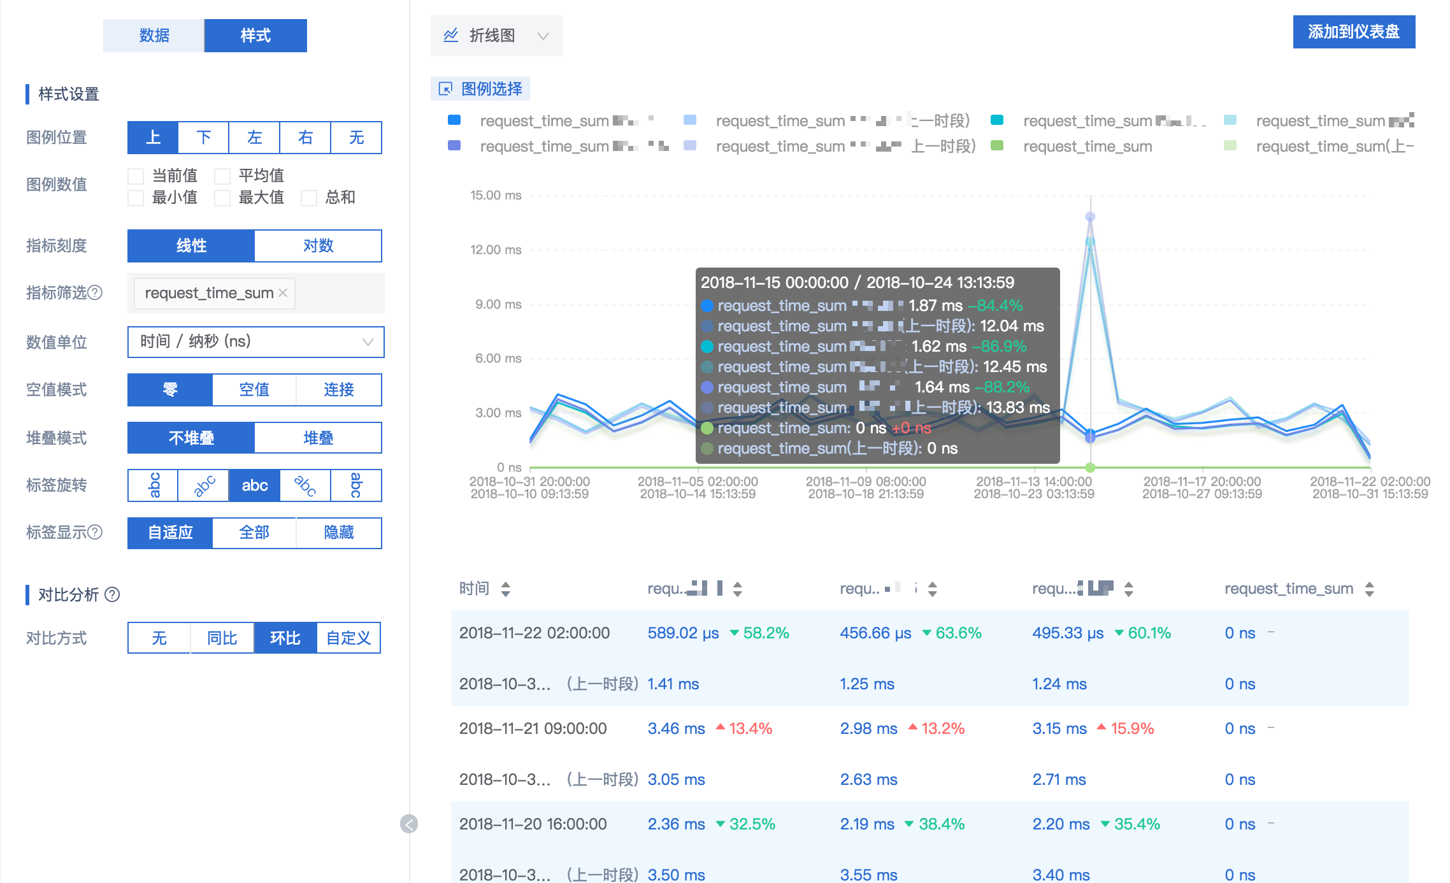
Task: Click the 3.46 ms table value
Action: point(677,728)
